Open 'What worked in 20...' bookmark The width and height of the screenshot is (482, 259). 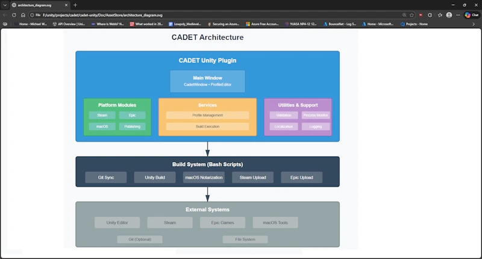pyautogui.click(x=146, y=24)
